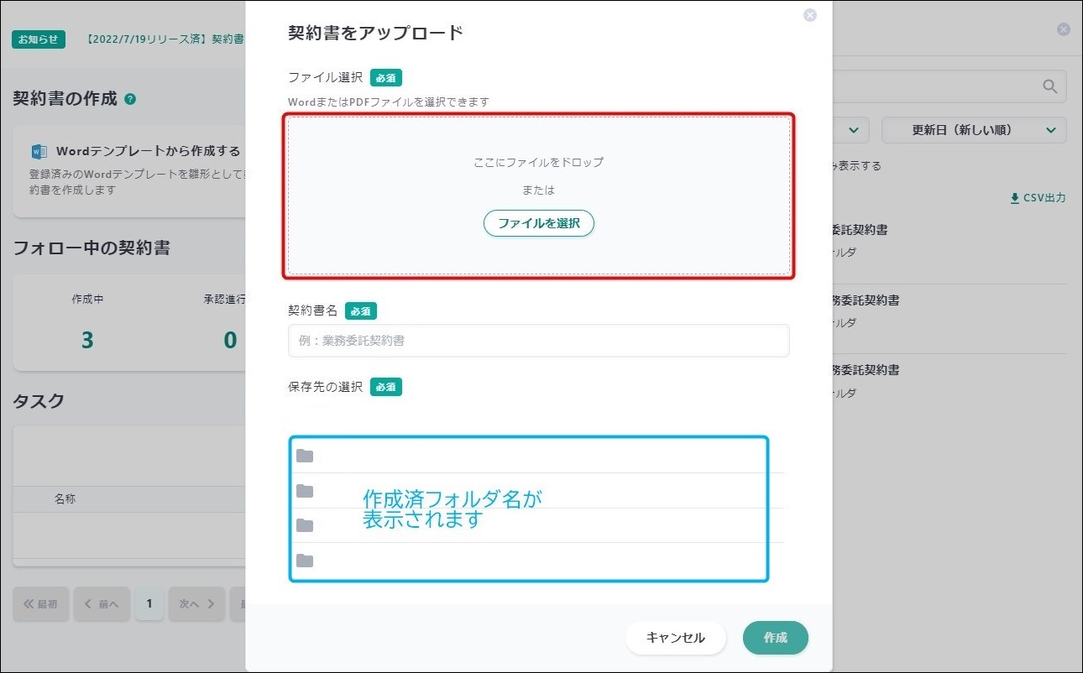The image size is (1083, 673).
Task: Select the second folder in the save destination list
Action: click(305, 491)
